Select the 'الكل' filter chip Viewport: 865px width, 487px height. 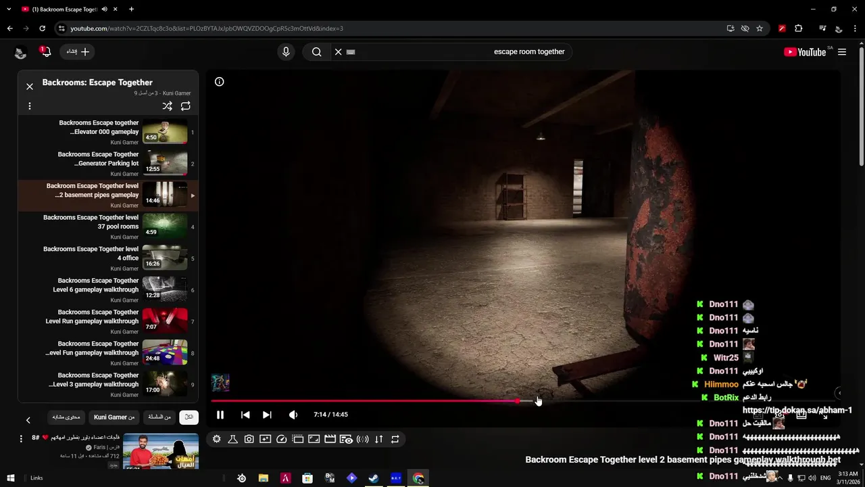[189, 417]
